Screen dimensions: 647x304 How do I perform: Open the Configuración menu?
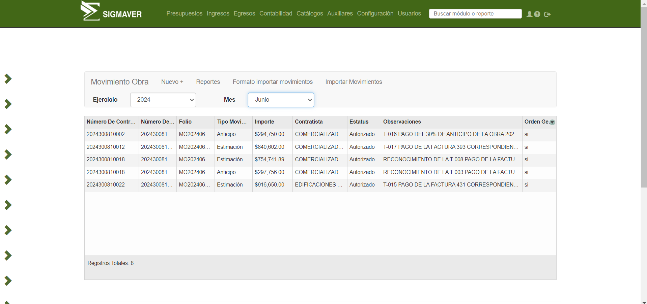pyautogui.click(x=375, y=13)
